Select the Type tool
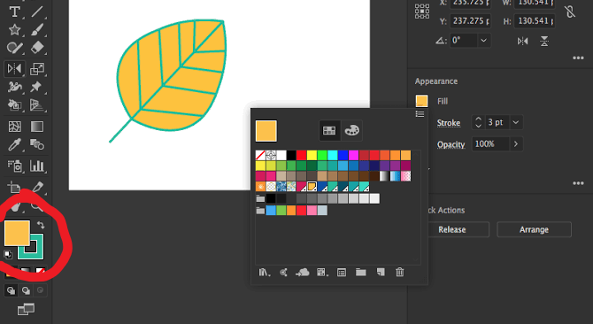 point(14,12)
